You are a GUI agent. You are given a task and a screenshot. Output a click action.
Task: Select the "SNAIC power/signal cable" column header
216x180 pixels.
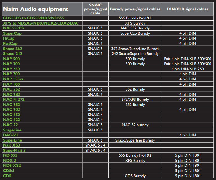(x=95, y=9)
